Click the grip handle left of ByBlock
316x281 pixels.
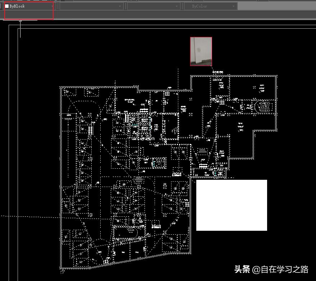coord(1,6)
